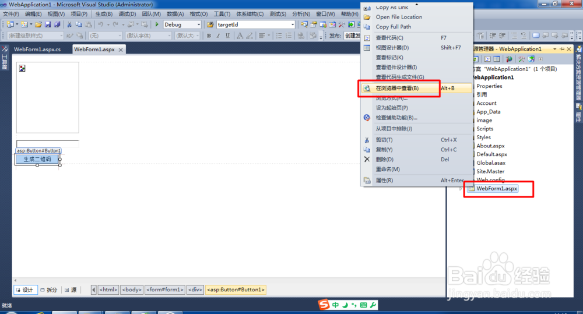The width and height of the screenshot is (583, 314).
Task: Open the 生成(B) build menu
Action: pyautogui.click(x=104, y=14)
